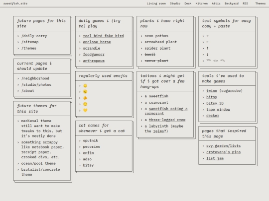Select the left arrow text symbol
The width and height of the screenshot is (269, 201).
point(207,42)
